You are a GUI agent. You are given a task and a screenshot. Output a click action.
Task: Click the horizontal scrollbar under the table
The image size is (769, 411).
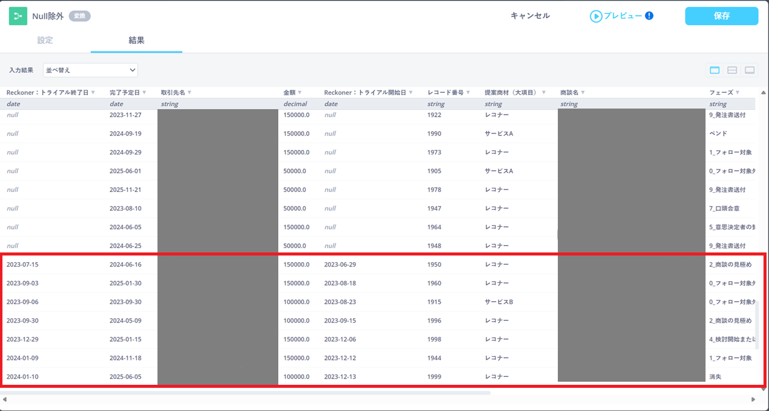click(244, 393)
